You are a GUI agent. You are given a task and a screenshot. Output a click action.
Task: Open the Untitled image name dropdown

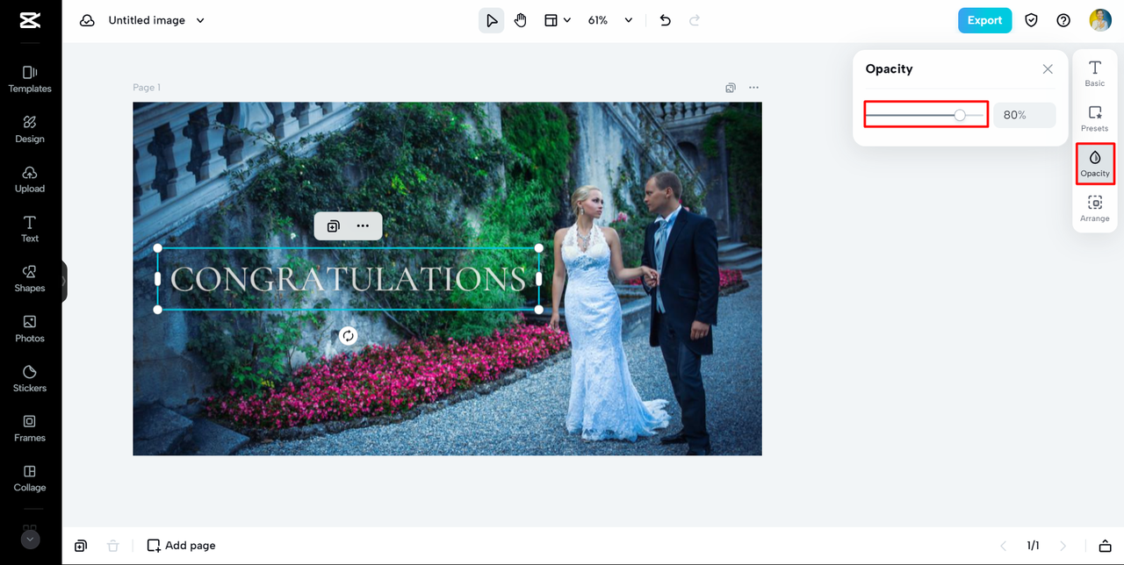point(156,20)
